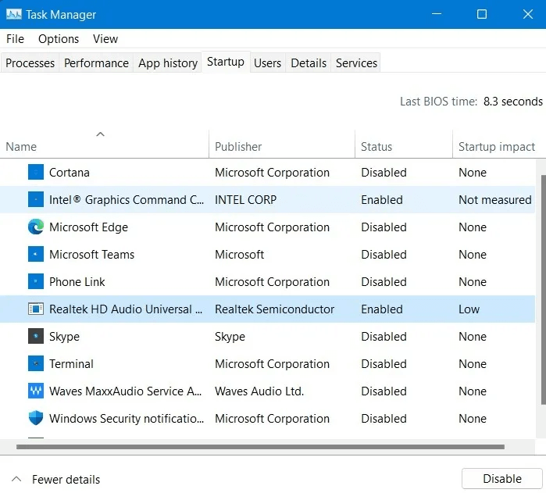Sort by Name column header
This screenshot has width=546, height=493.
21,147
